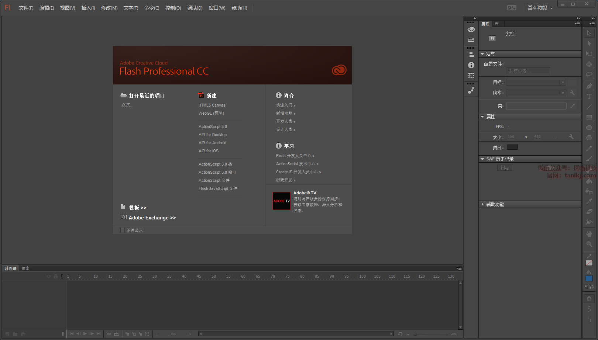
Task: Select the Pen tool in the toolbar
Action: tap(589, 86)
